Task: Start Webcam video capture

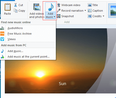Action: pos(69,5)
